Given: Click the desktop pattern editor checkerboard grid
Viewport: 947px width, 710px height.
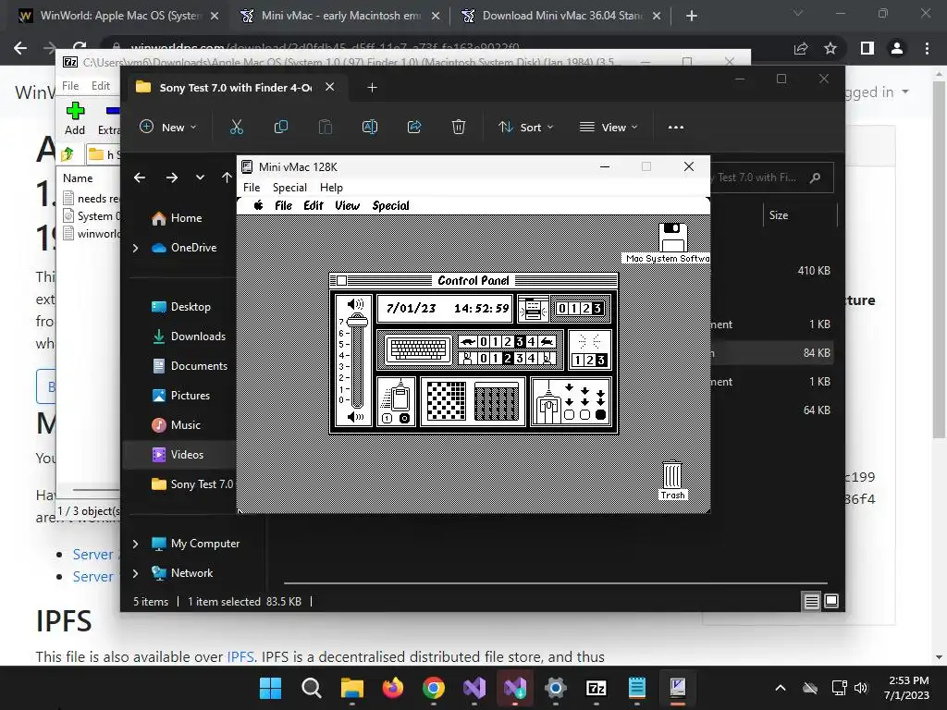Looking at the screenshot, I should tap(446, 401).
